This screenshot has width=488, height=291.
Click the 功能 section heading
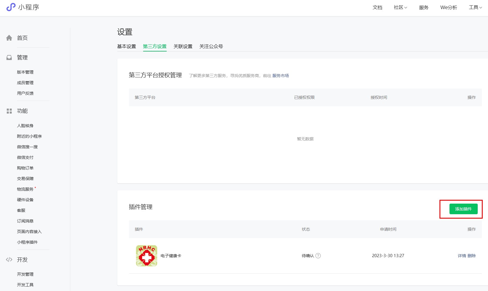(x=22, y=111)
